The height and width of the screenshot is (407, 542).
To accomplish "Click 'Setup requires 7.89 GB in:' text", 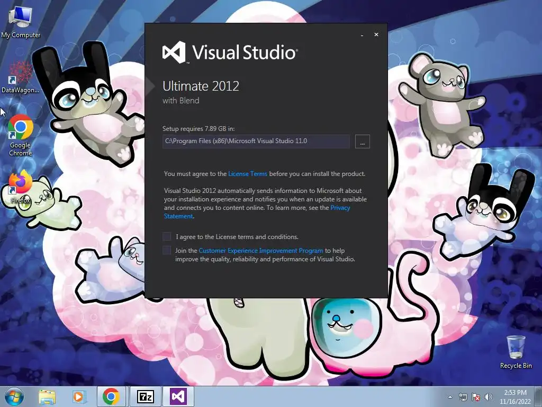I will (198, 128).
